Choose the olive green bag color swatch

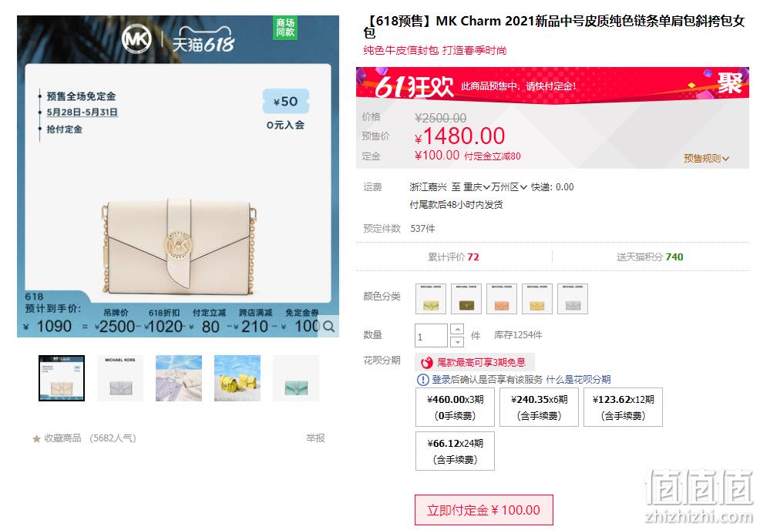click(x=466, y=299)
